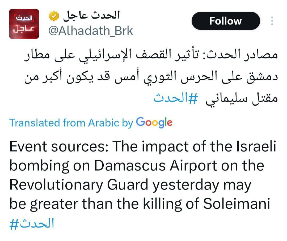Click the Google logo

pos(154,122)
